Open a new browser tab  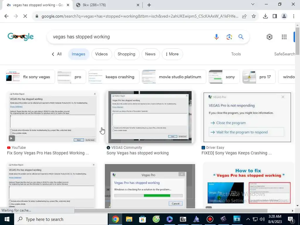(149, 5)
